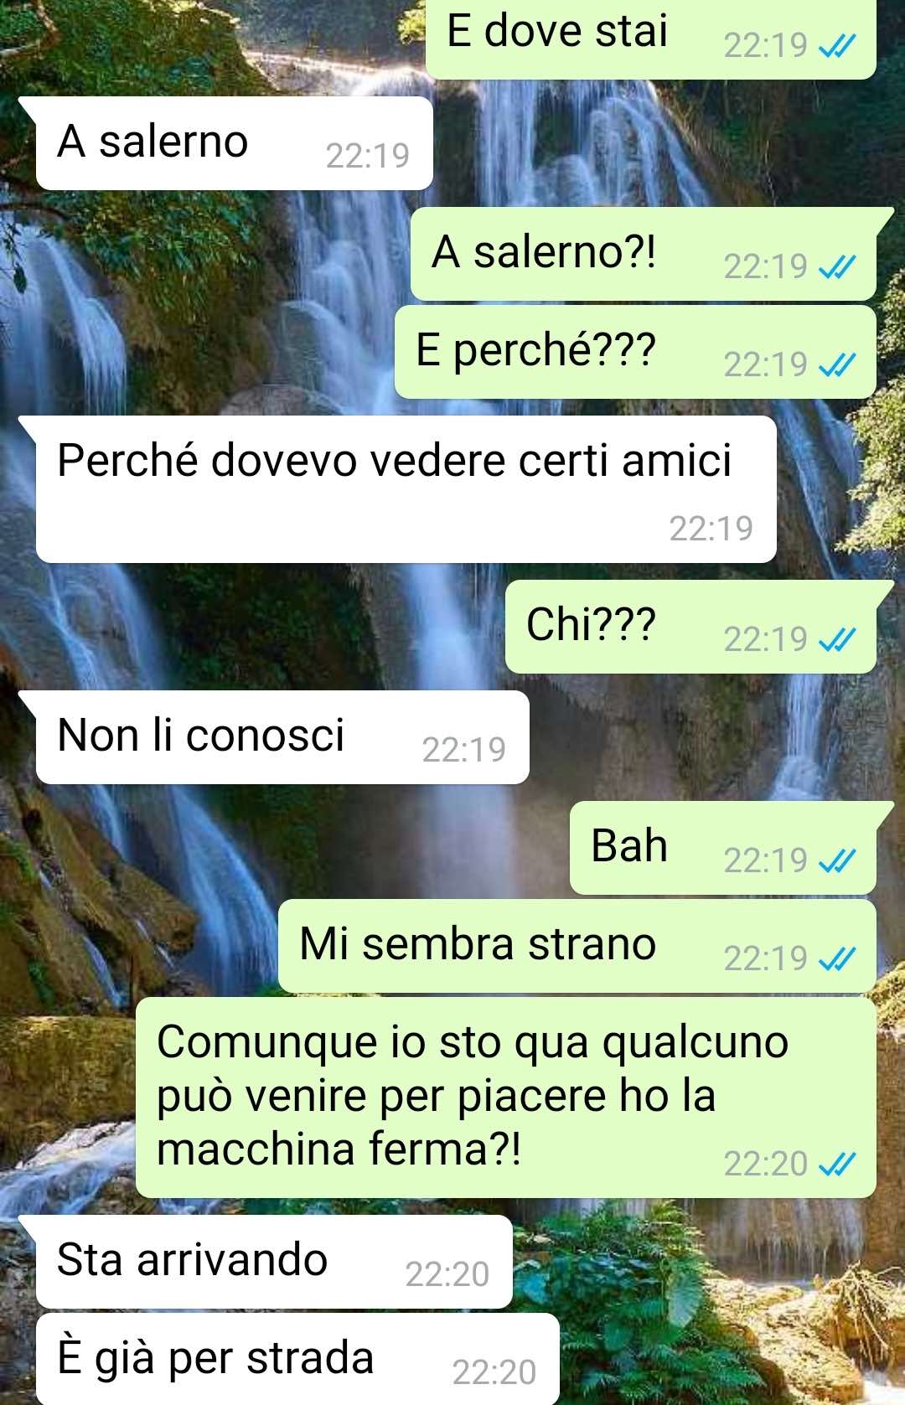Tap the read ticks on 'macchina ferma?!' message

837,1164
